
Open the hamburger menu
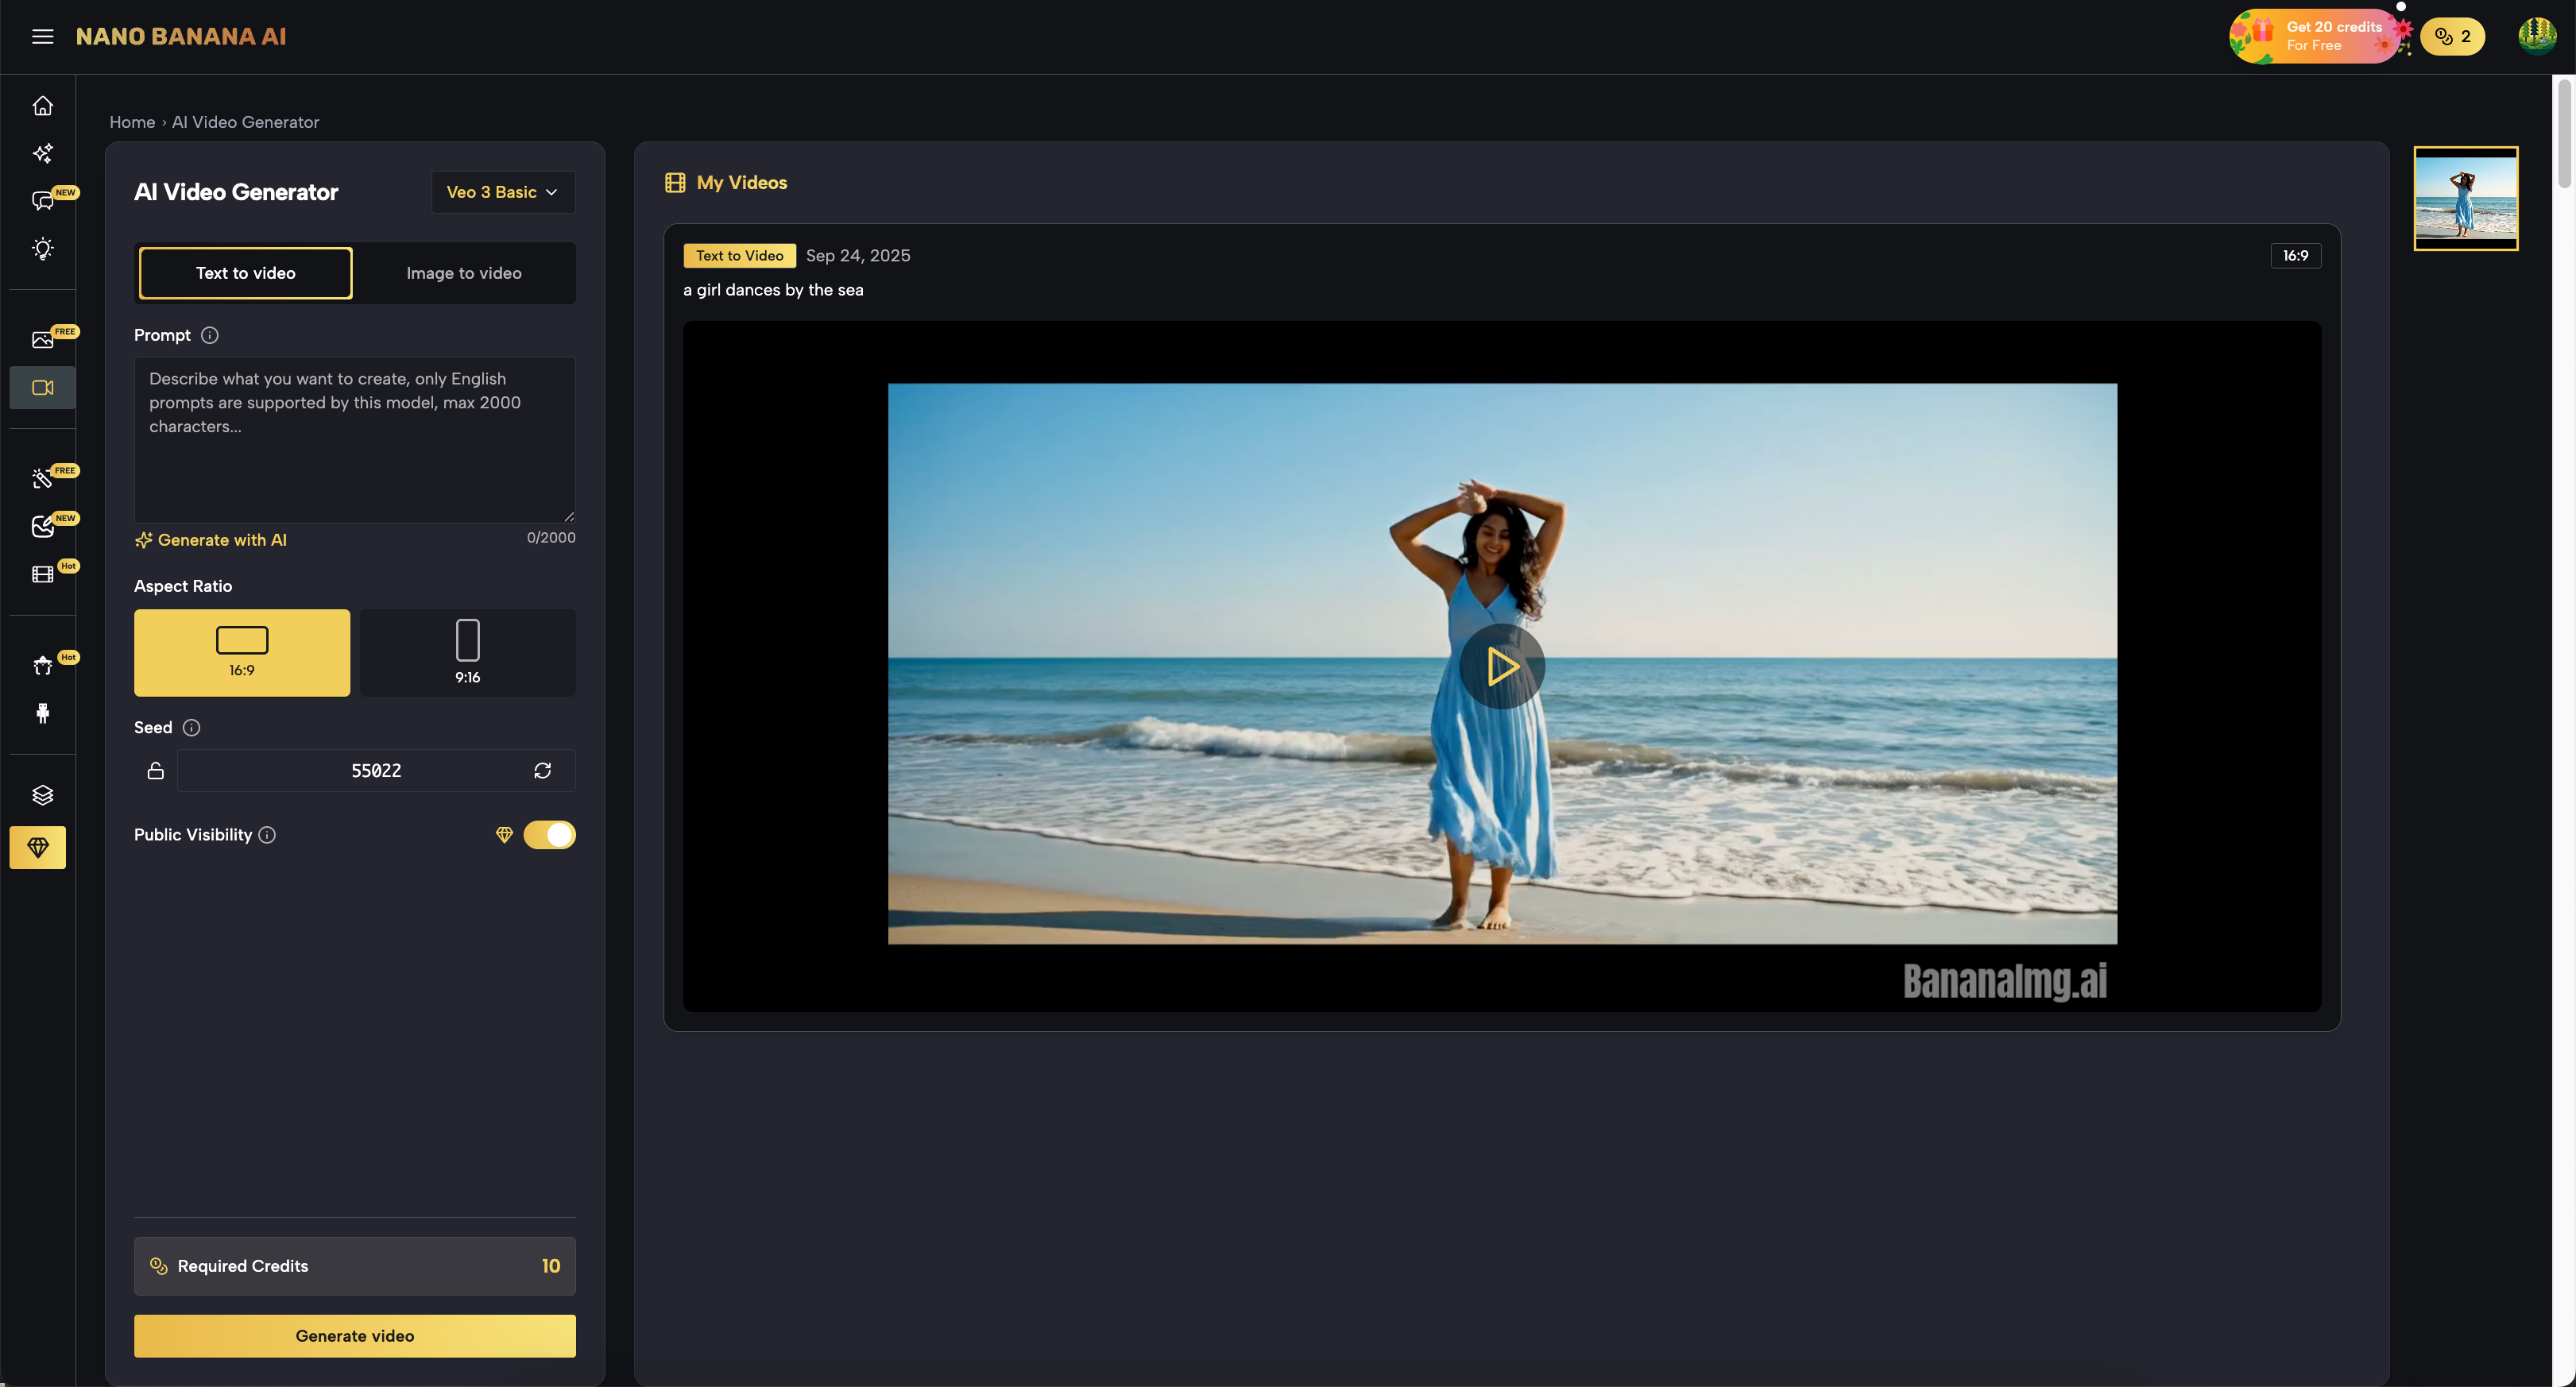pos(42,37)
